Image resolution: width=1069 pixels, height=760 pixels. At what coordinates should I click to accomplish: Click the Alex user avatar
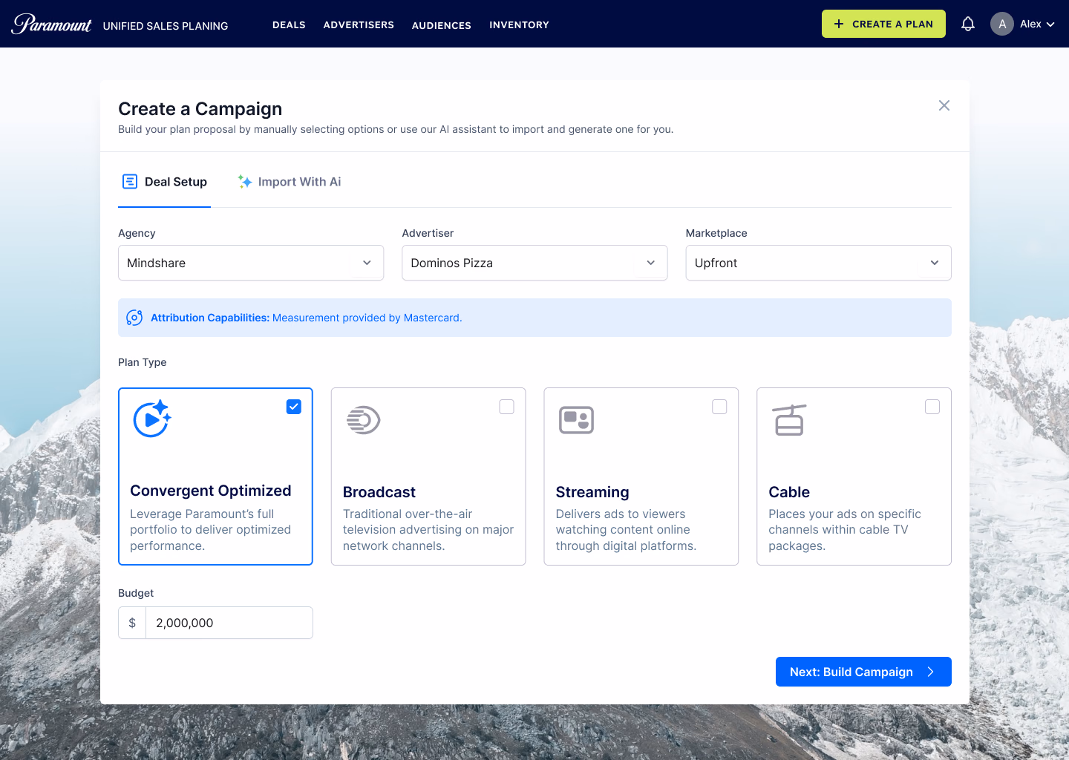(x=1002, y=24)
